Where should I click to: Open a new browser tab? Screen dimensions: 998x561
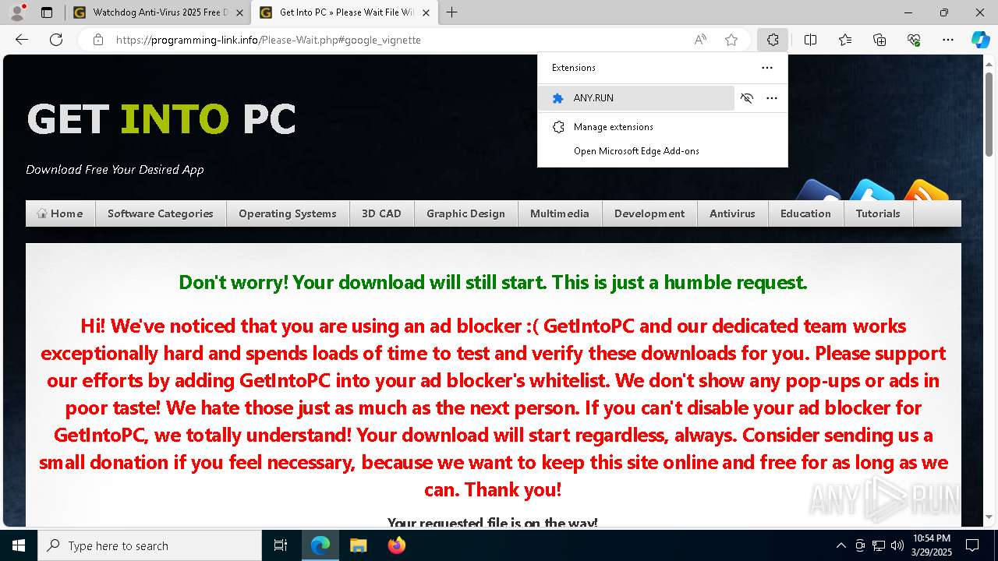click(x=452, y=12)
